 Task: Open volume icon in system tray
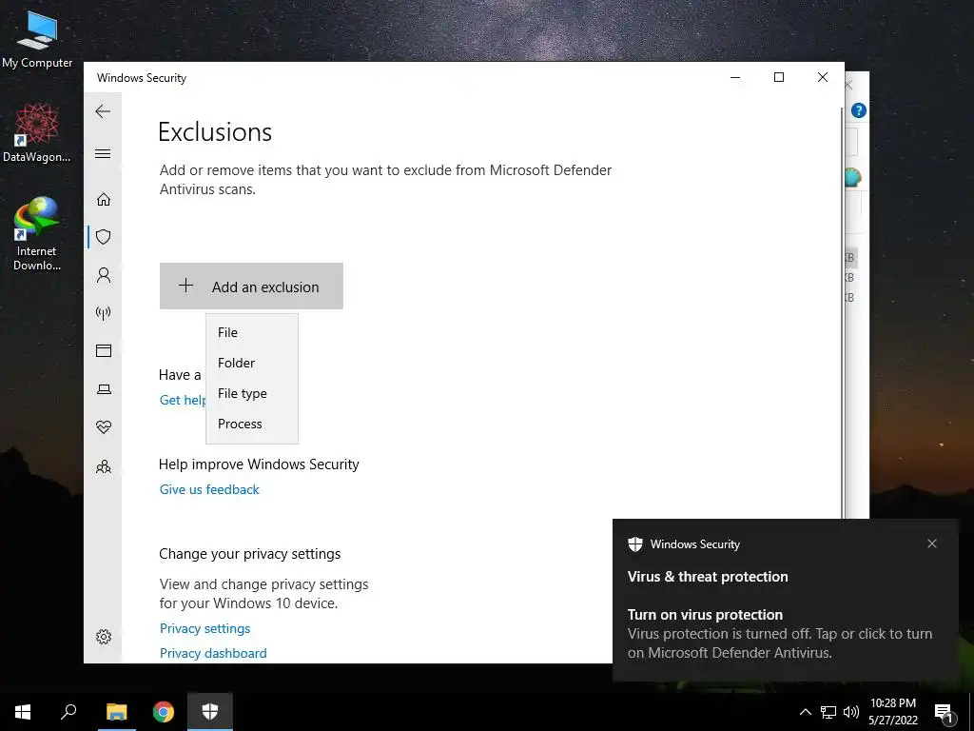[851, 712]
